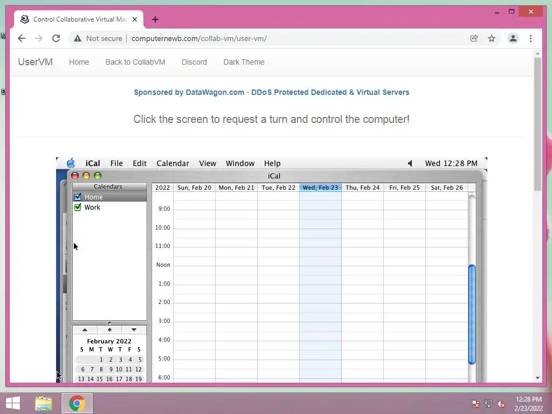The height and width of the screenshot is (414, 552).
Task: Click Not secure warning icon
Action: click(x=78, y=38)
